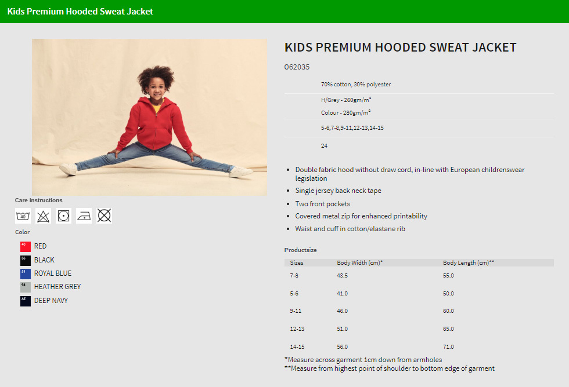Click the Body Length column header
This screenshot has width=569, height=387.
[469, 263]
